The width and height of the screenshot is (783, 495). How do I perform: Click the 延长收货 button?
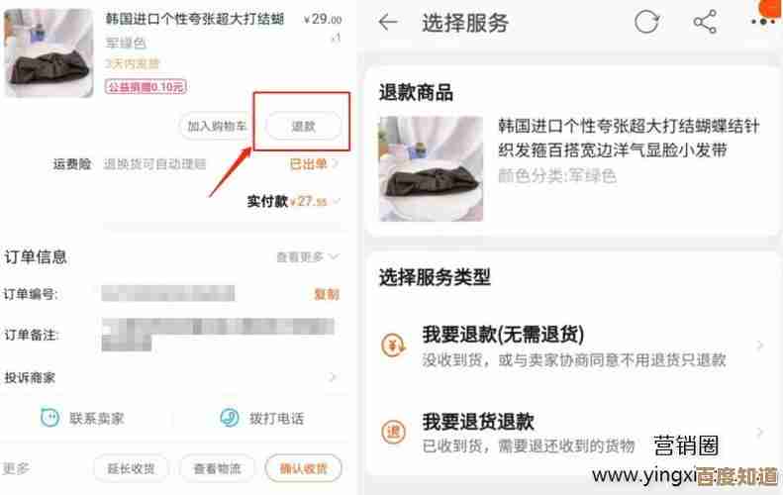(131, 468)
